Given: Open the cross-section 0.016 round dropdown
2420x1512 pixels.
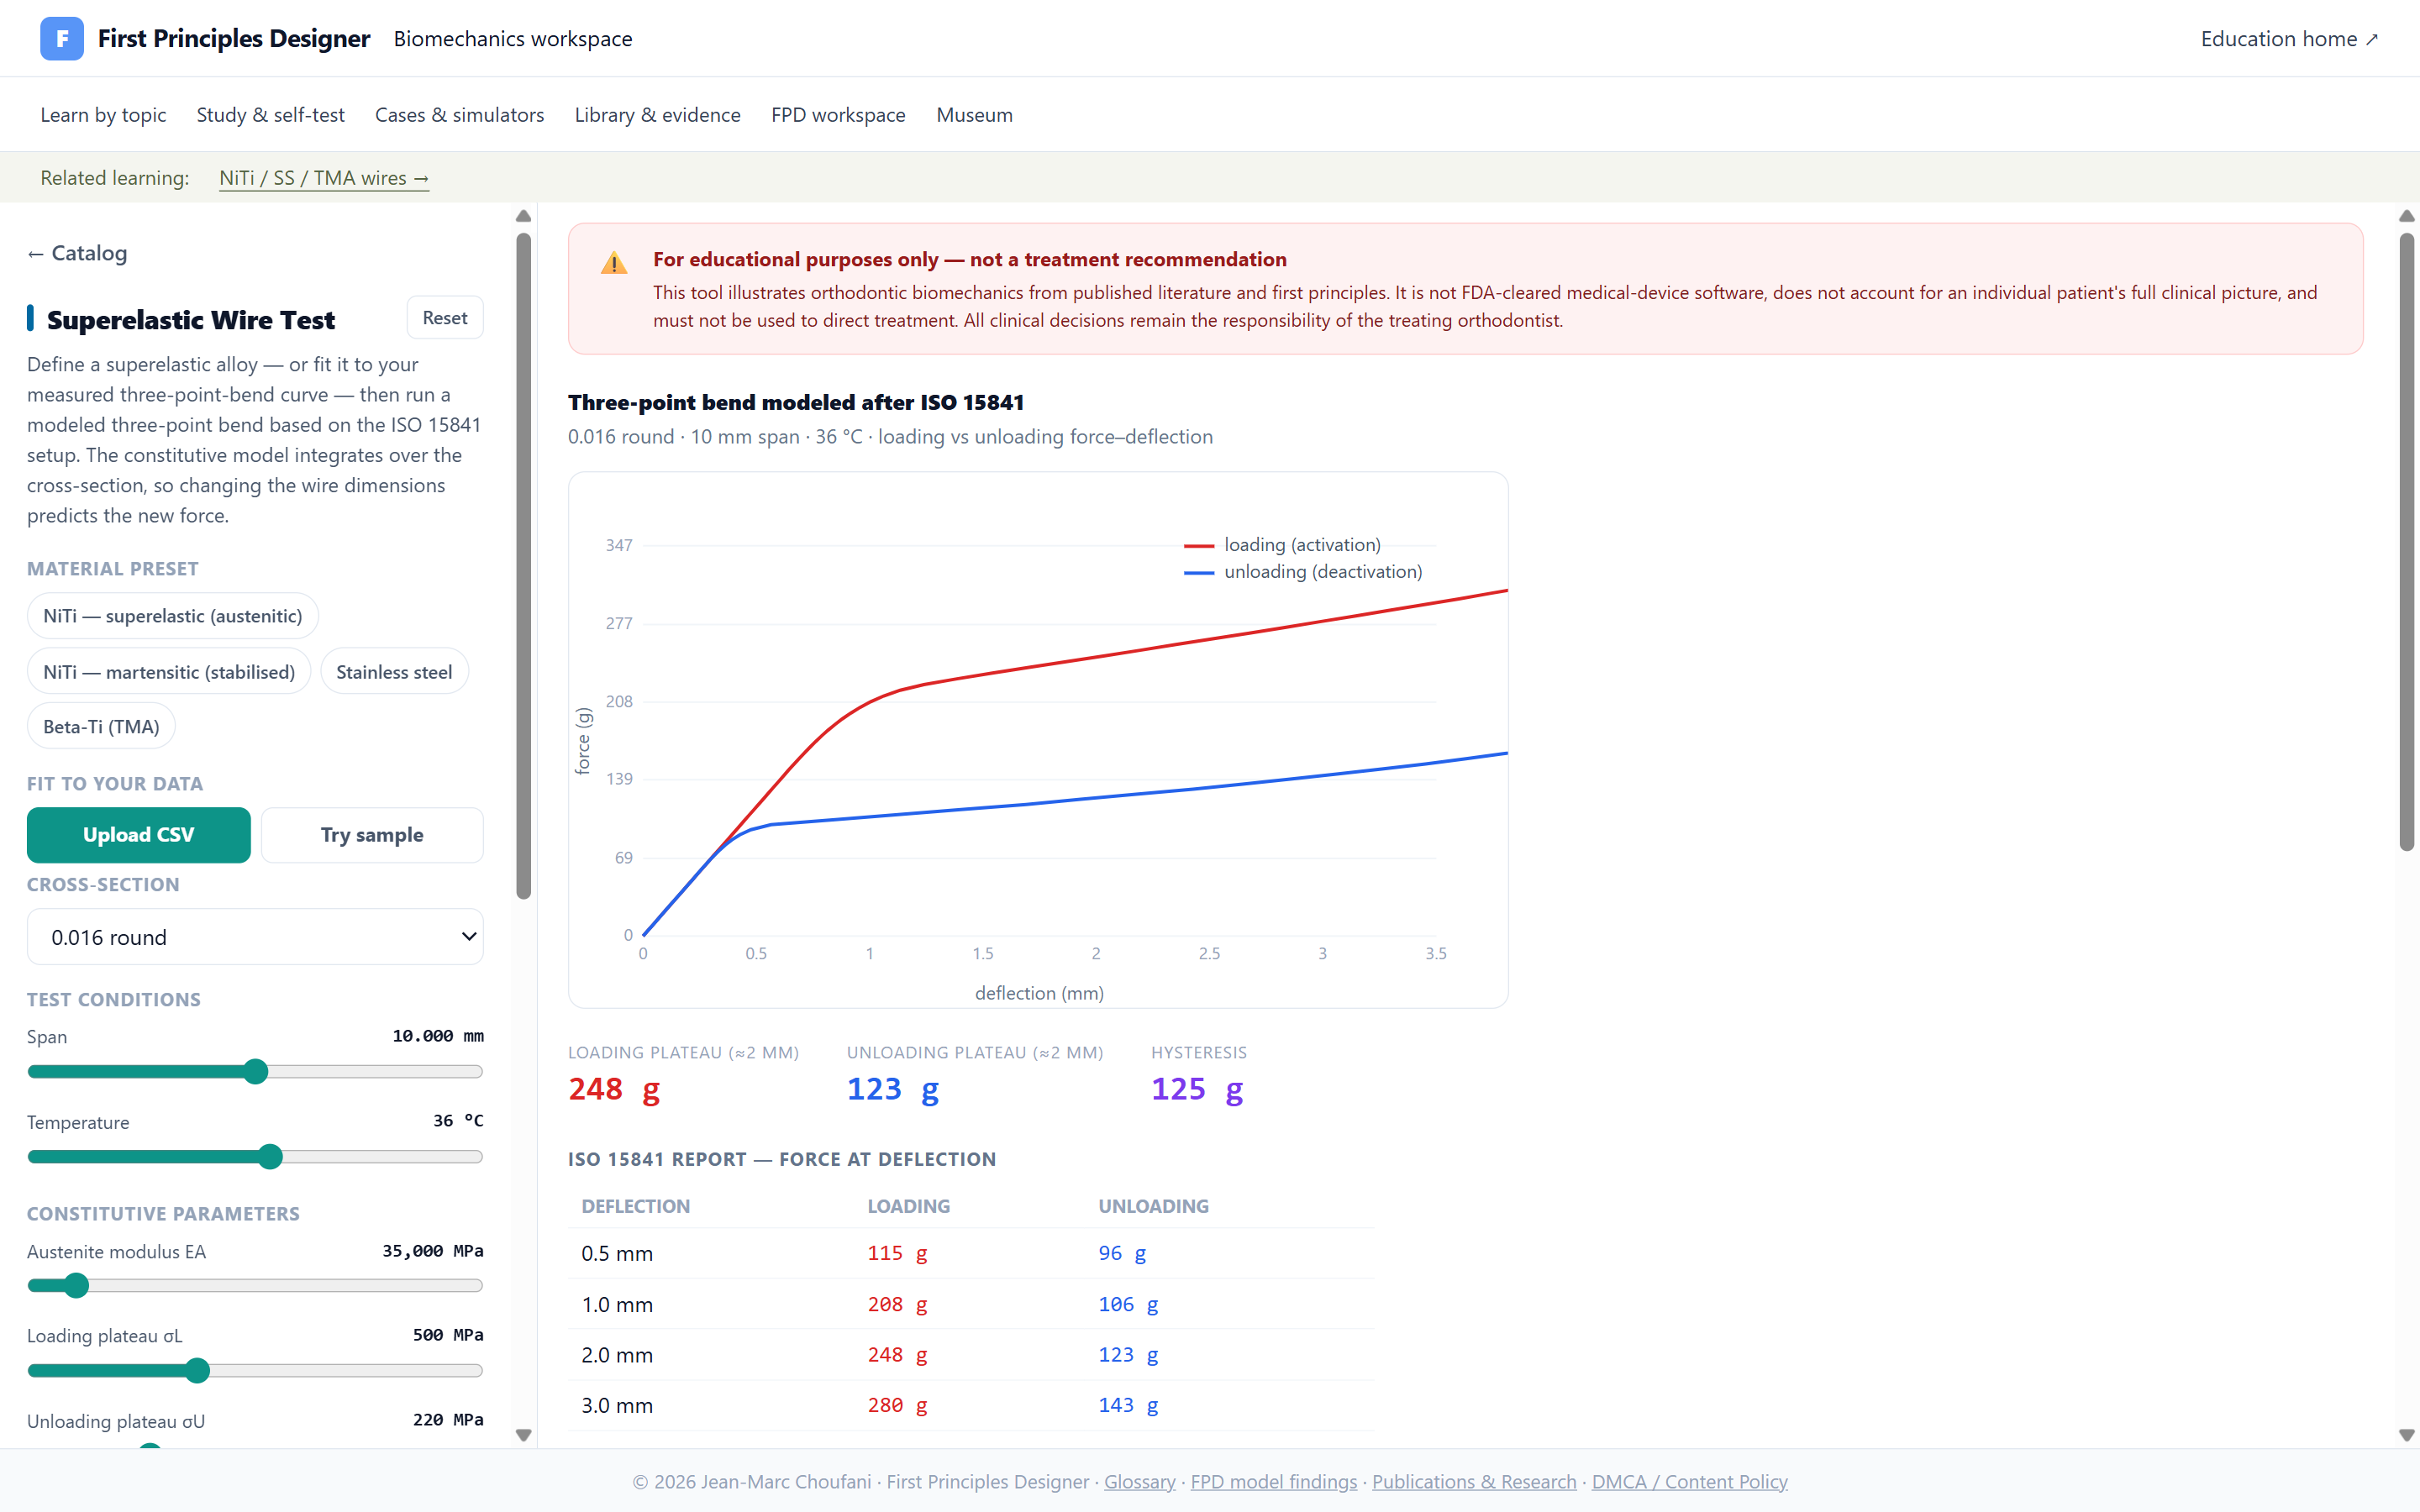Looking at the screenshot, I should (255, 937).
